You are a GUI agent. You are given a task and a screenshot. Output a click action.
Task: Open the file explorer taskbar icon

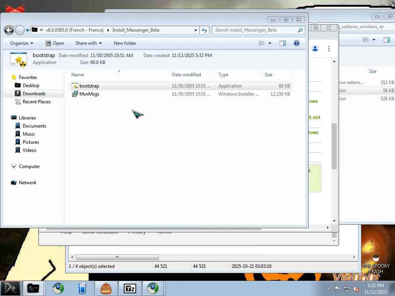[33, 288]
